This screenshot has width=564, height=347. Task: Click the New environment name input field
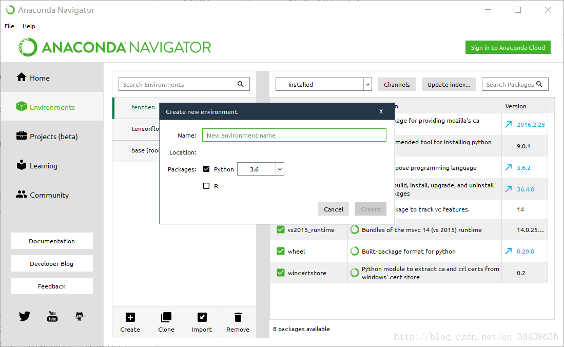(294, 135)
